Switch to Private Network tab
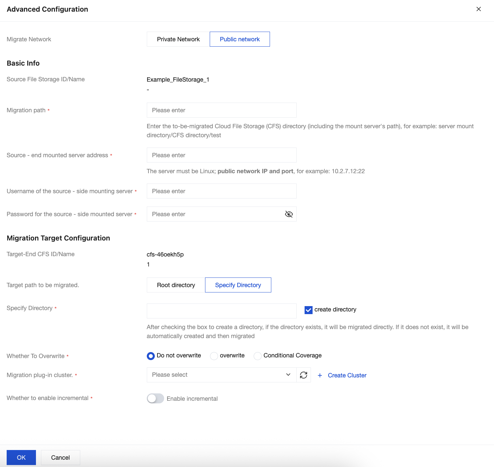The image size is (494, 467). pyautogui.click(x=178, y=39)
